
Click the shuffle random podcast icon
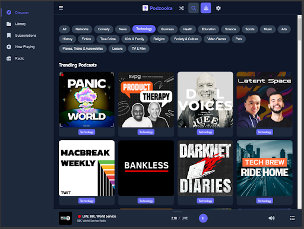tap(181, 8)
